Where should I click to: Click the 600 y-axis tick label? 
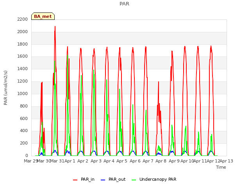(x=24, y=118)
